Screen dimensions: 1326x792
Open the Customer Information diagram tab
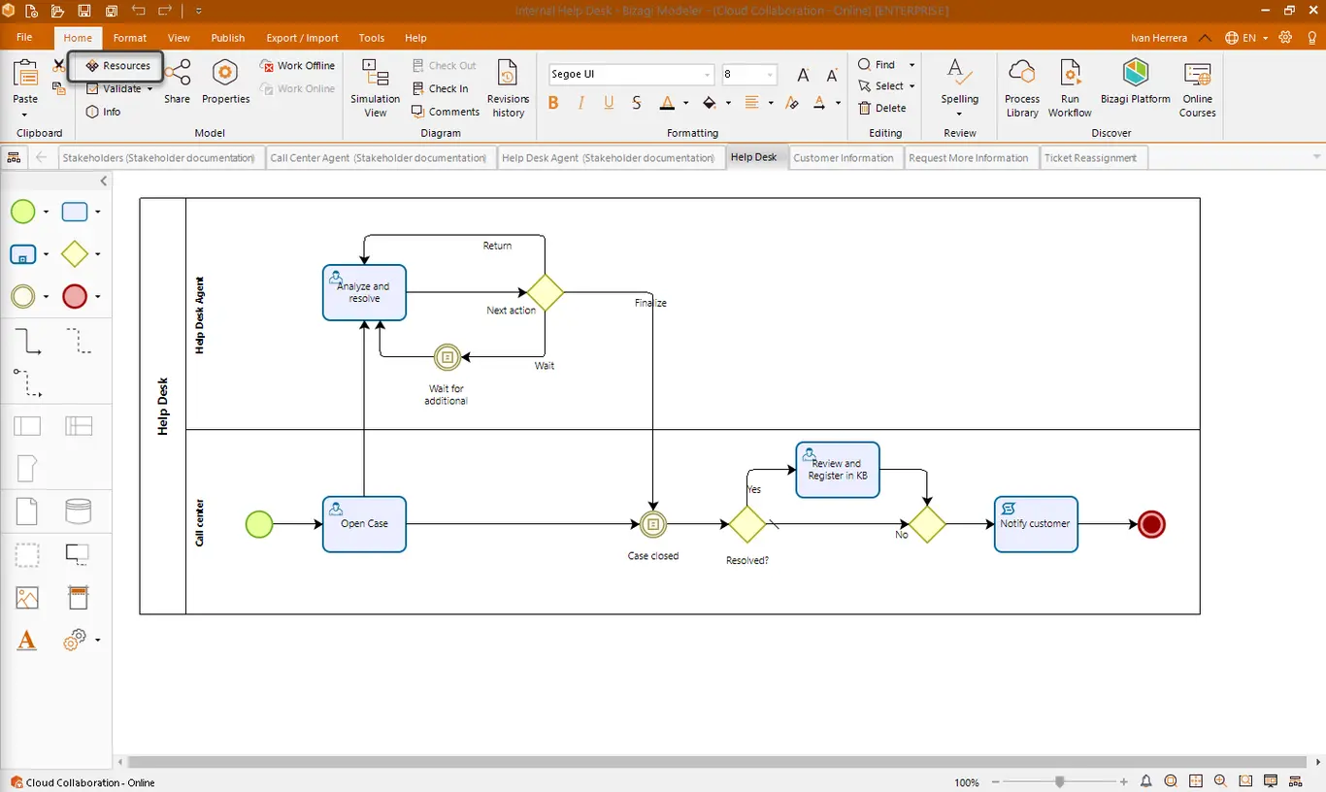pyautogui.click(x=844, y=158)
